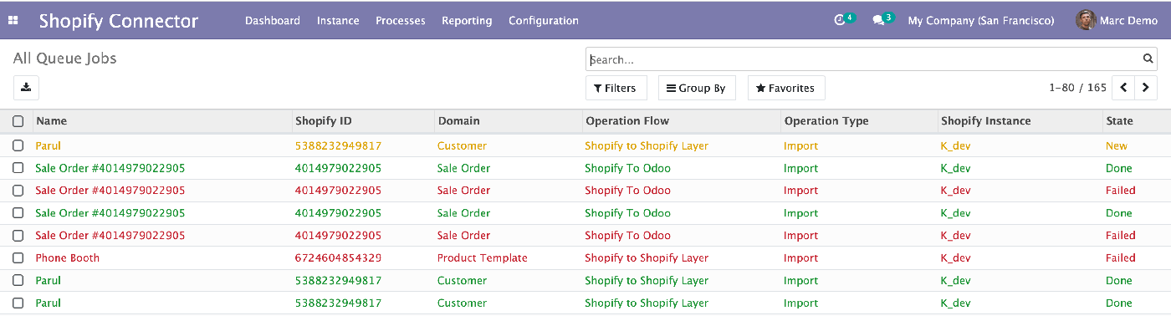Image resolution: width=1171 pixels, height=316 pixels.
Task: Click the search magnifier icon
Action: click(x=1148, y=59)
